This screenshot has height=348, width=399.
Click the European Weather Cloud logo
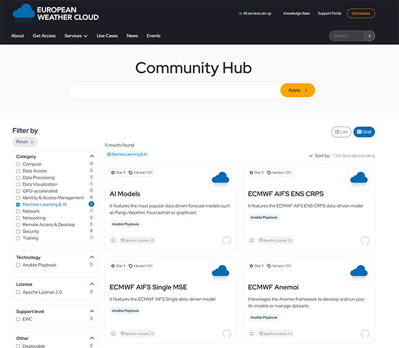(56, 13)
